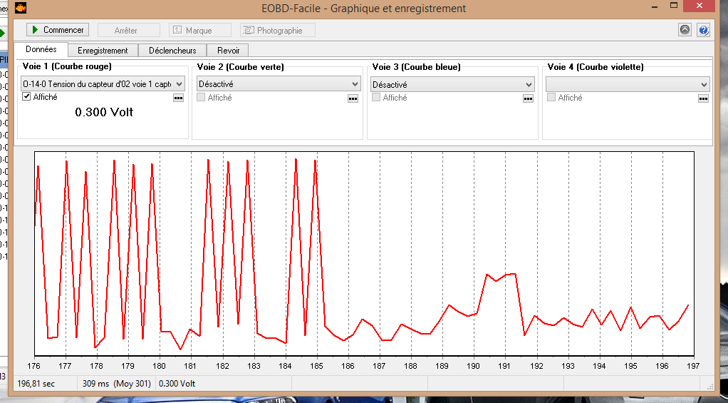Switch to the Enregistrement tab
The image size is (728, 403).
103,50
